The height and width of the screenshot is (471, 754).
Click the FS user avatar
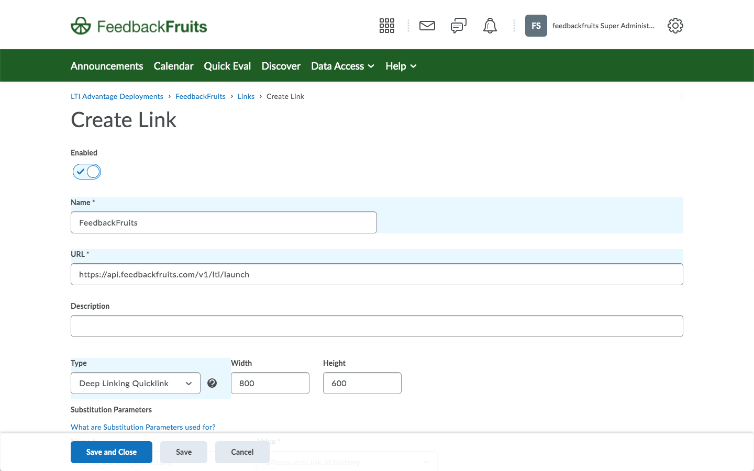point(536,26)
